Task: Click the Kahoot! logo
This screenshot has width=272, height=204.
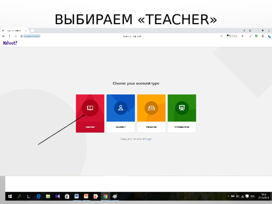Action: click(10, 43)
